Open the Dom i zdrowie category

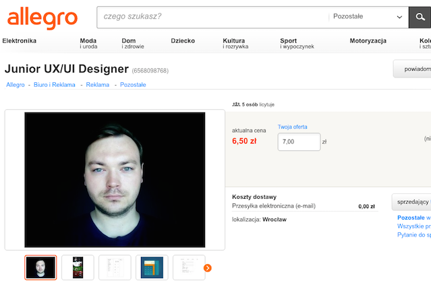(x=133, y=44)
